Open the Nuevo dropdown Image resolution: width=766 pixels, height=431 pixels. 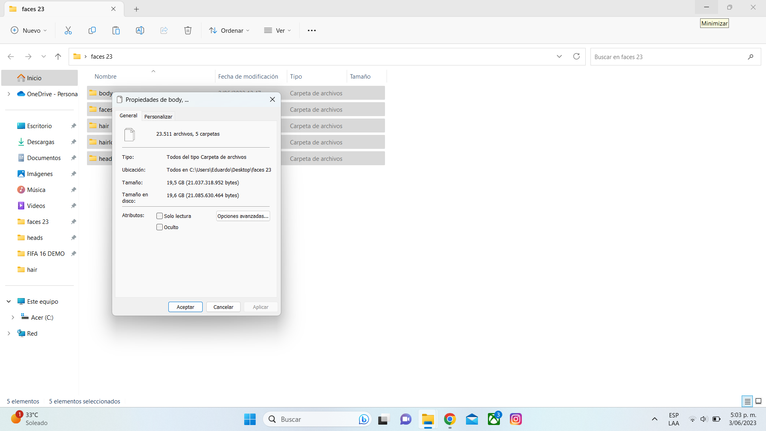[x=29, y=30]
